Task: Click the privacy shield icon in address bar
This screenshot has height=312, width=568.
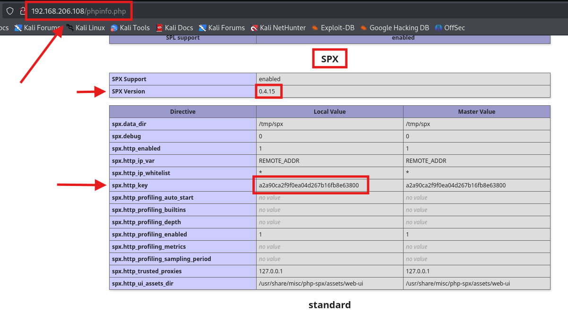Action: point(9,10)
